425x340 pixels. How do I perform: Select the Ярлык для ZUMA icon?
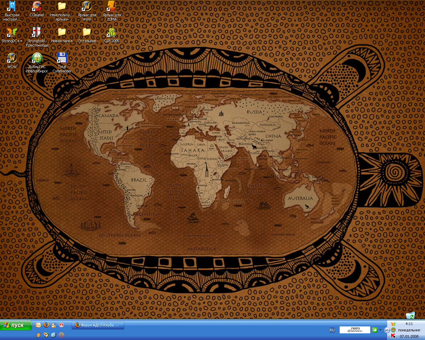112,7
